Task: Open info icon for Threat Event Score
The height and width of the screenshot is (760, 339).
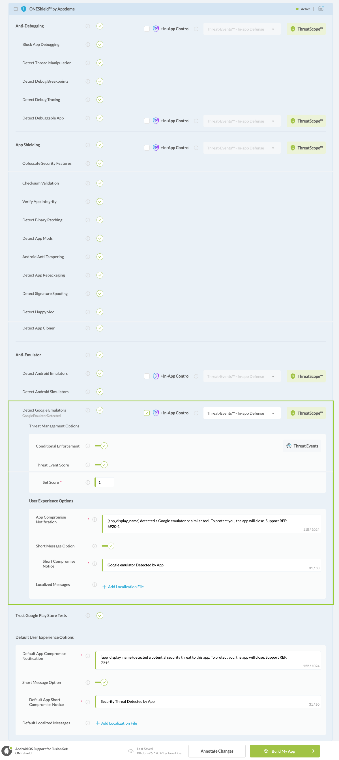Action: (x=88, y=465)
